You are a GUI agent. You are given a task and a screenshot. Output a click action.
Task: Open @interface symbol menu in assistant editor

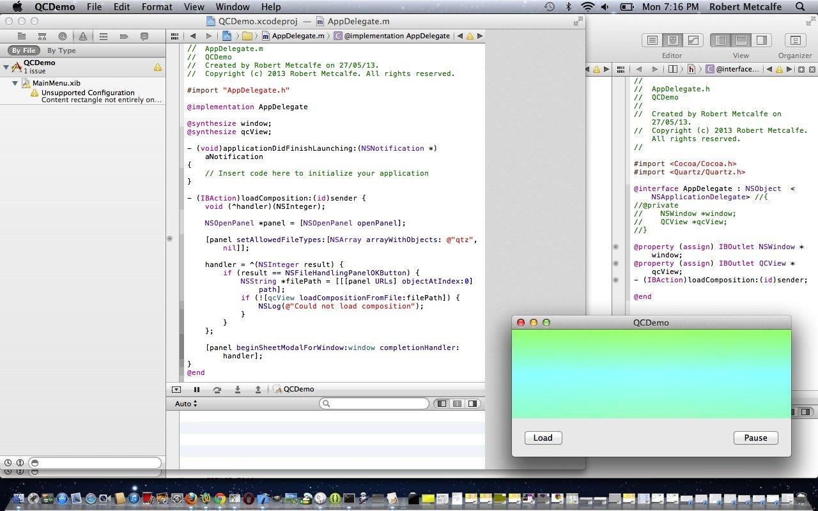coord(732,69)
